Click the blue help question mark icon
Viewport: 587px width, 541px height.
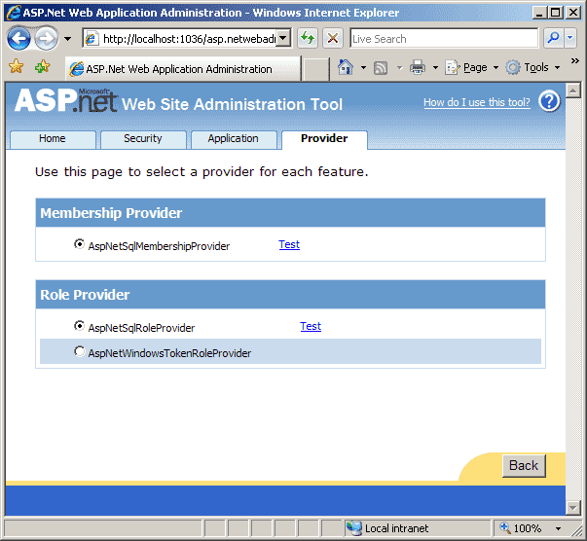click(549, 101)
